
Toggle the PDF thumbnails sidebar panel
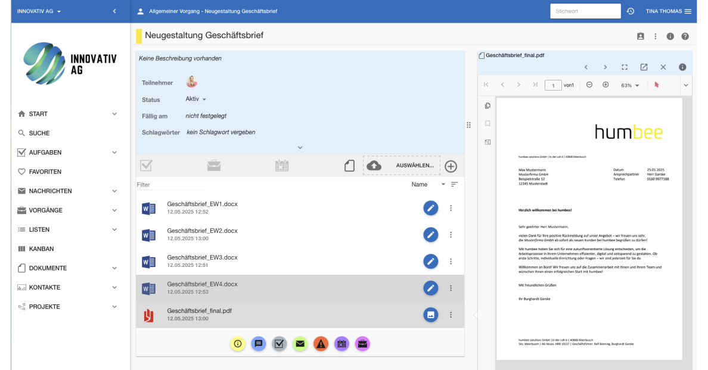tap(487, 105)
